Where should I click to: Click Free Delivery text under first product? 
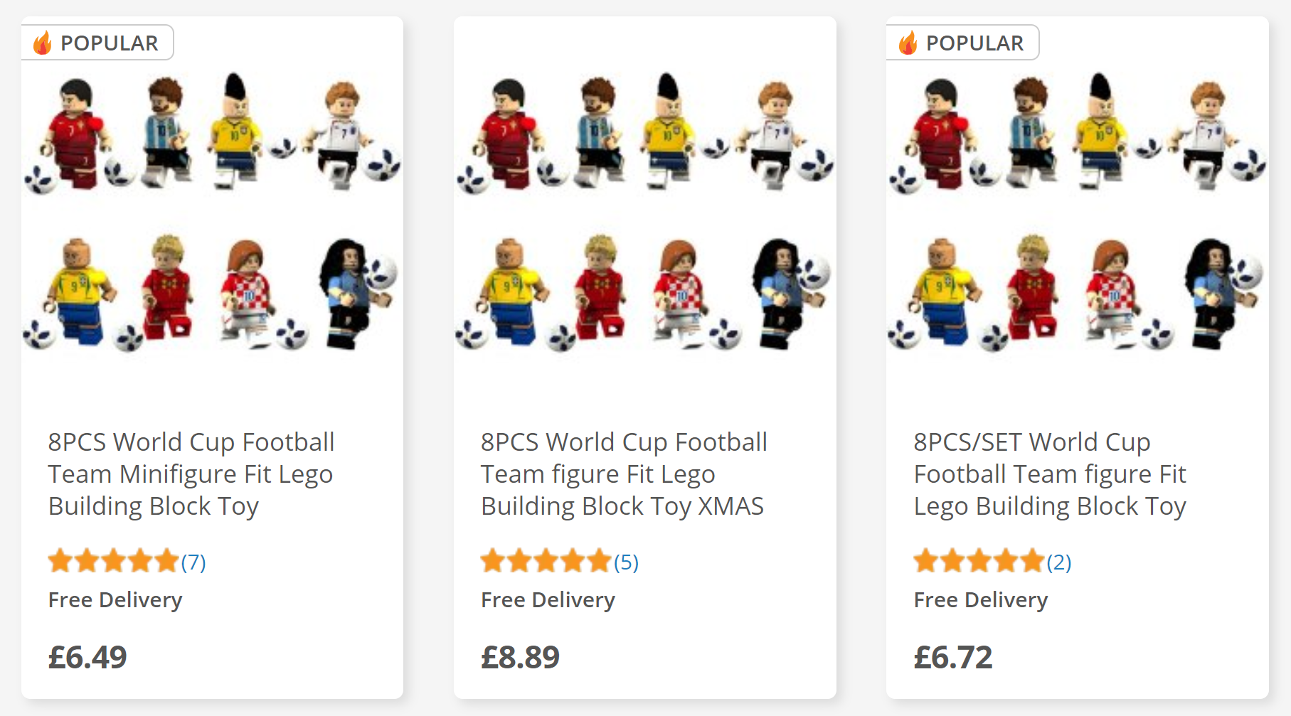pos(115,600)
